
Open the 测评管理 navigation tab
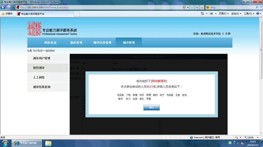(x=129, y=43)
